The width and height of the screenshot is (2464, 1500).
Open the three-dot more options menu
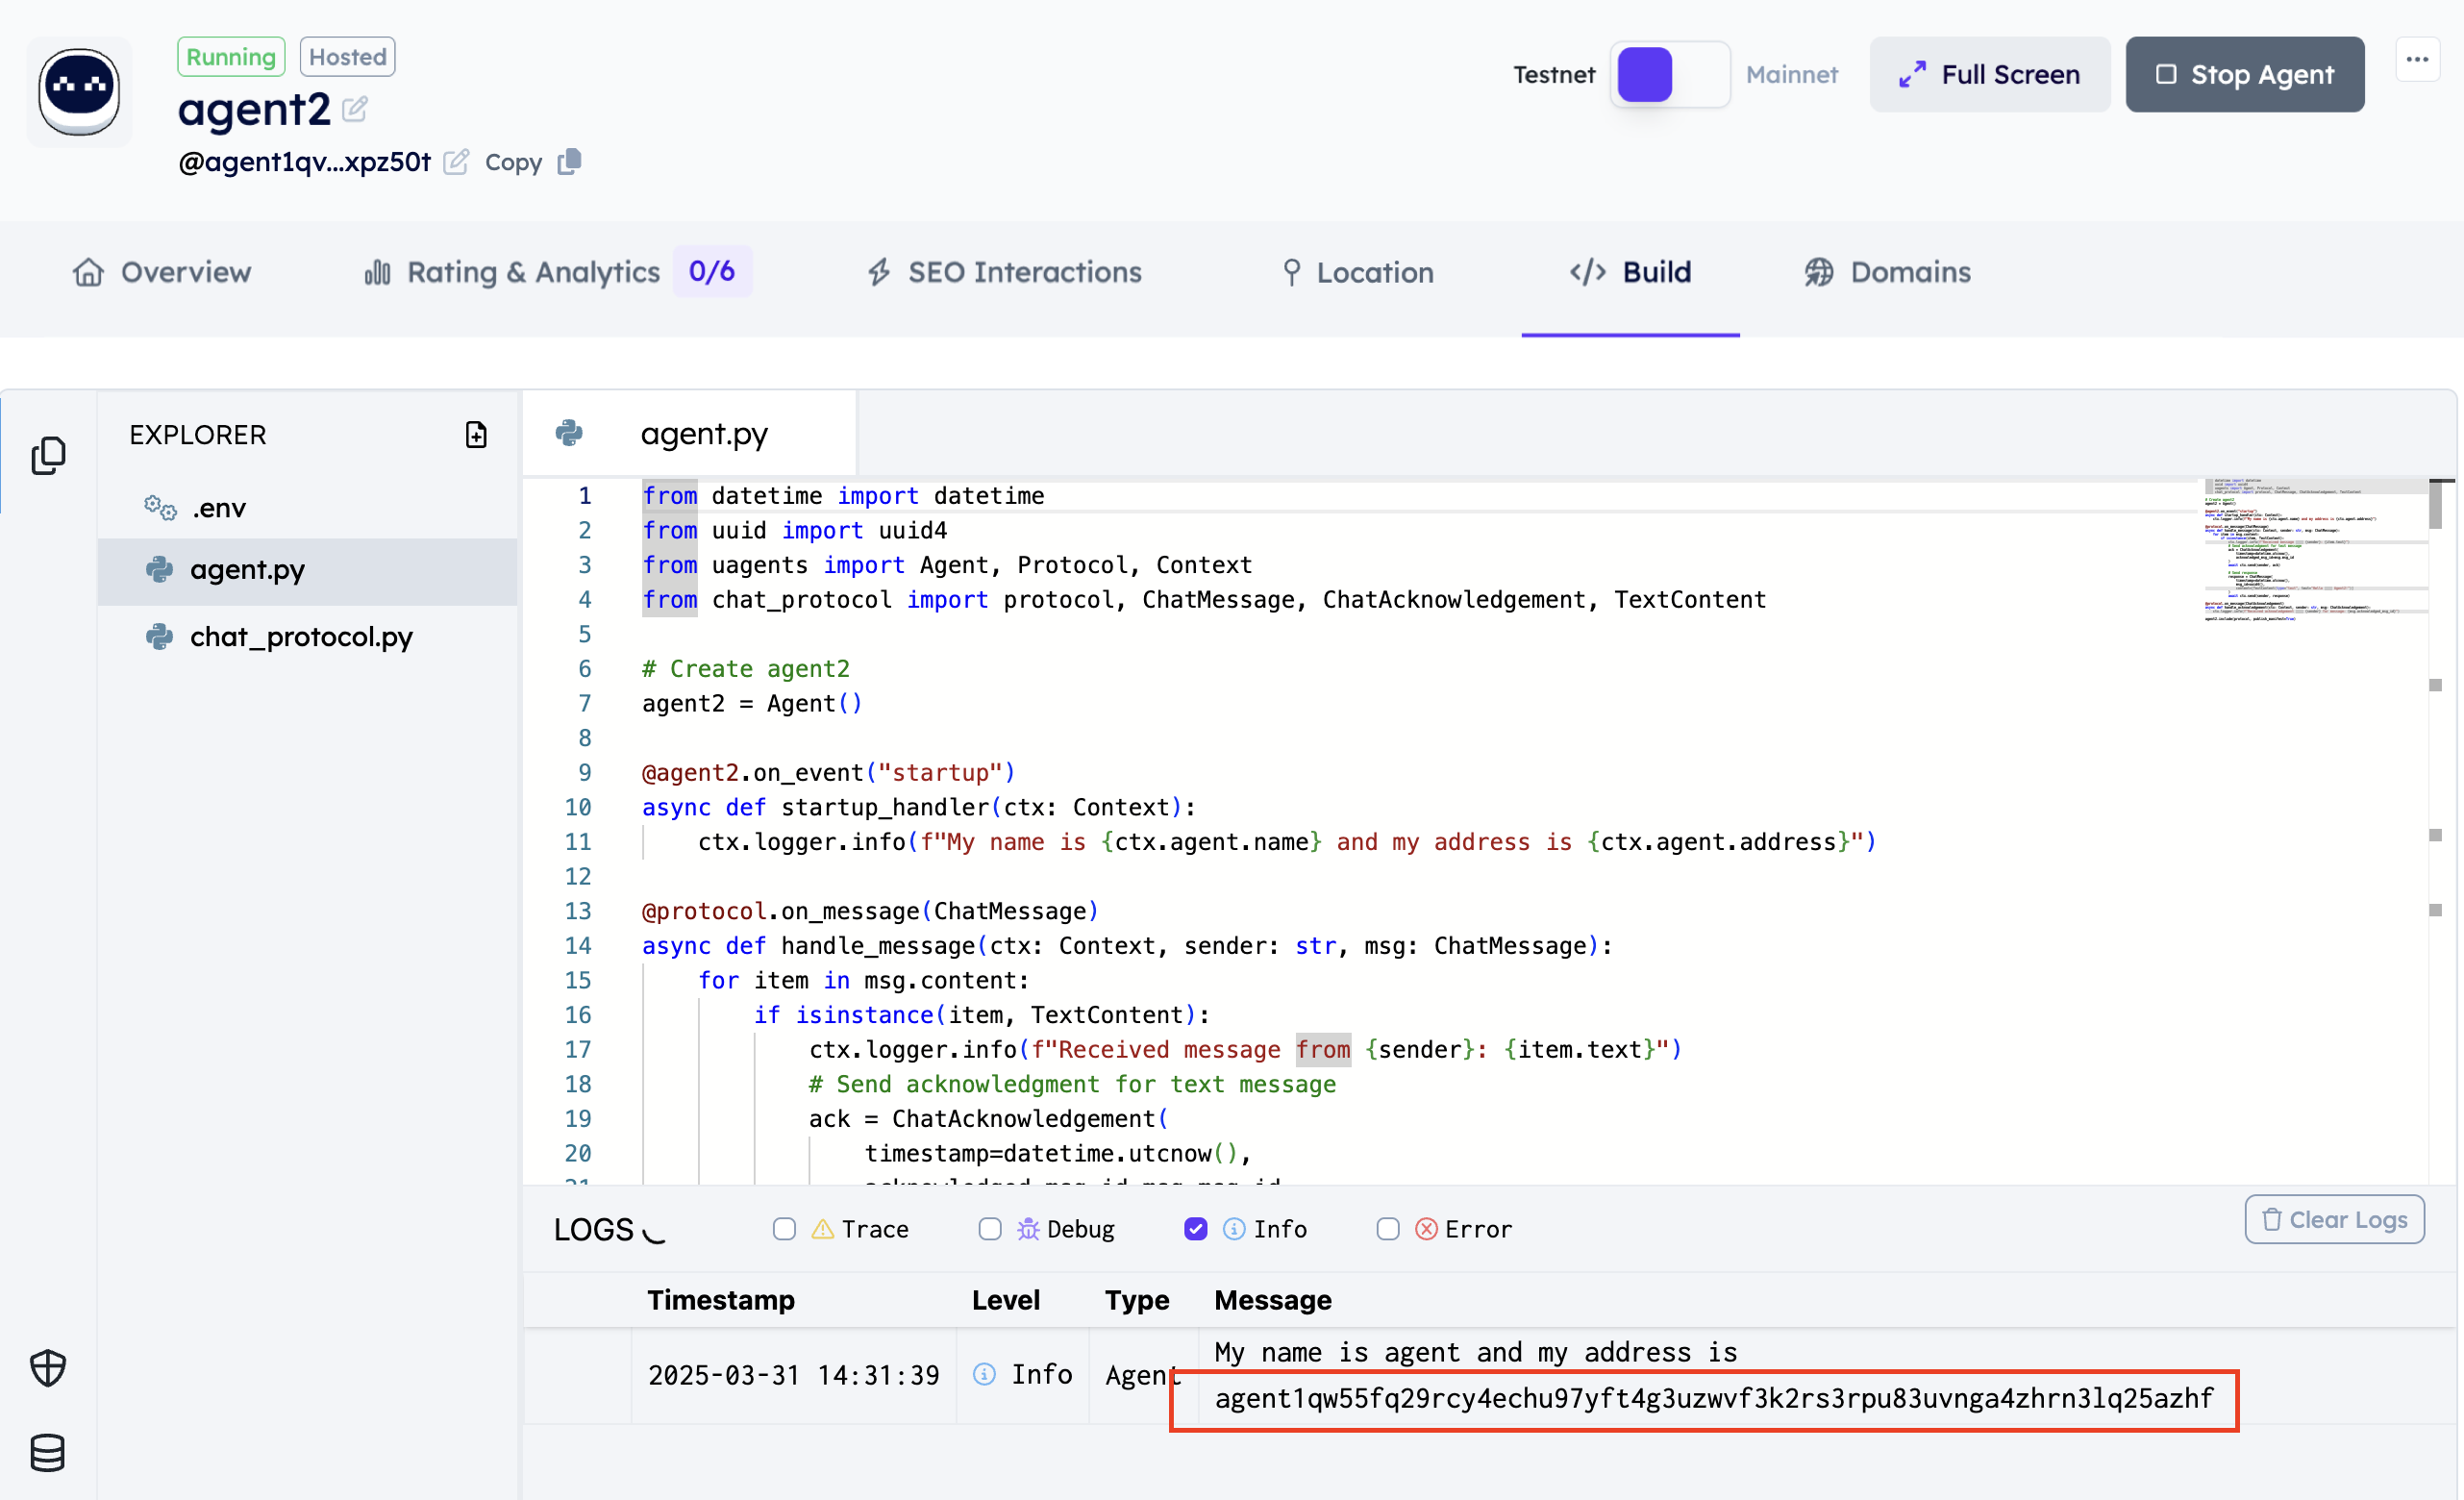click(x=2417, y=59)
